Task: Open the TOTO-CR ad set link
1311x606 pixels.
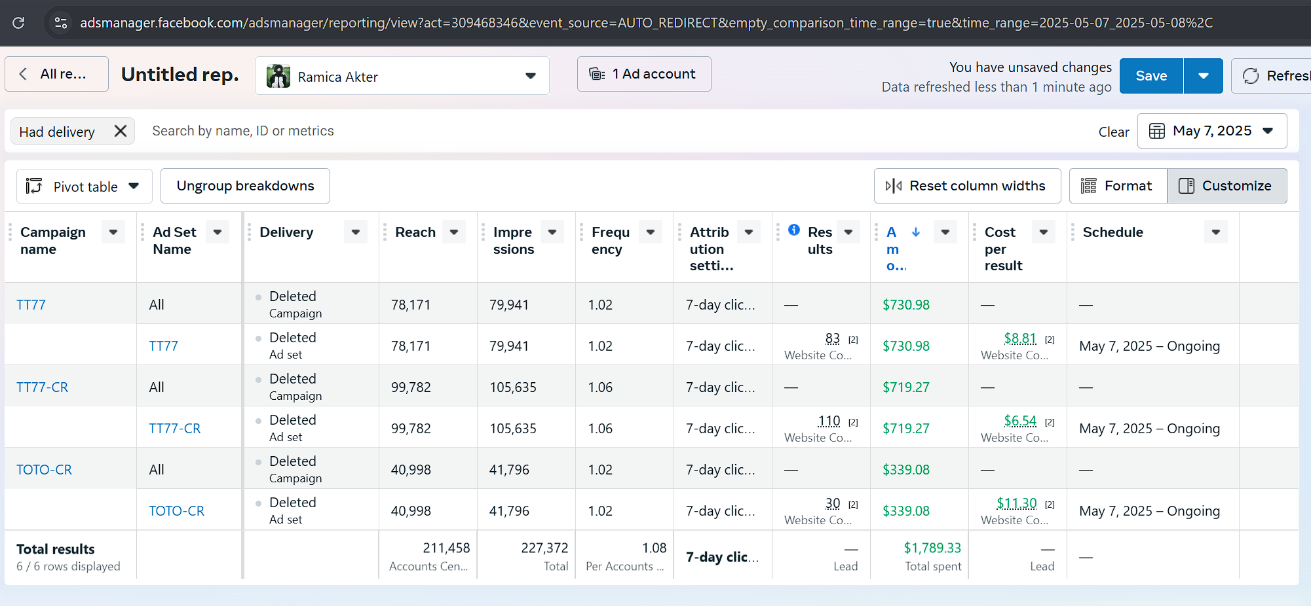Action: tap(176, 510)
